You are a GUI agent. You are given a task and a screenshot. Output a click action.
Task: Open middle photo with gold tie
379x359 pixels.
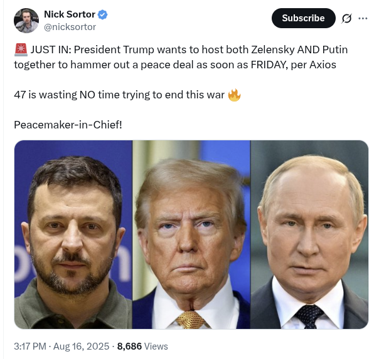pos(191,234)
